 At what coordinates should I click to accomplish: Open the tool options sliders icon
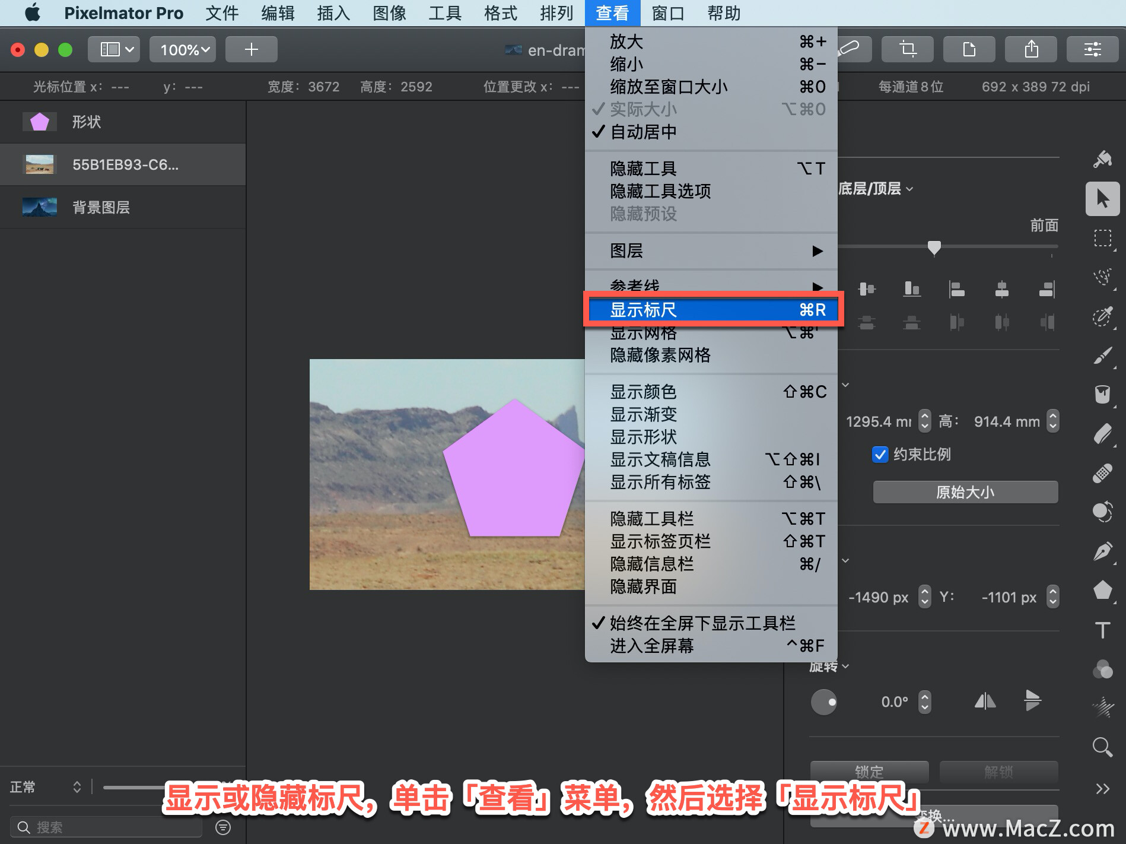1092,49
